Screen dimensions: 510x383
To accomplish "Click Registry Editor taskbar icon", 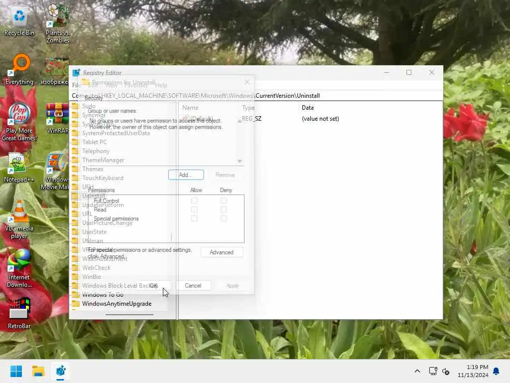I will coord(60,371).
